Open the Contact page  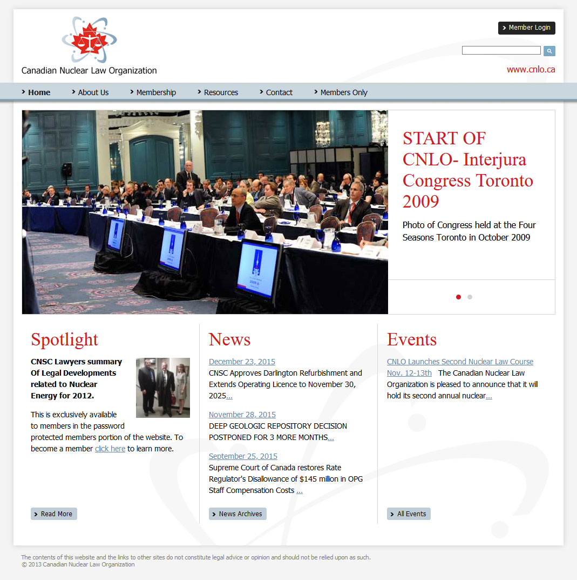click(x=276, y=92)
